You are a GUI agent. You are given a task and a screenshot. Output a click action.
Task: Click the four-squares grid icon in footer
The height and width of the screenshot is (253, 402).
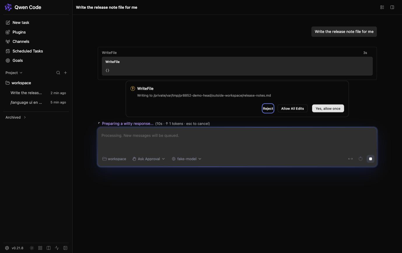point(40,248)
